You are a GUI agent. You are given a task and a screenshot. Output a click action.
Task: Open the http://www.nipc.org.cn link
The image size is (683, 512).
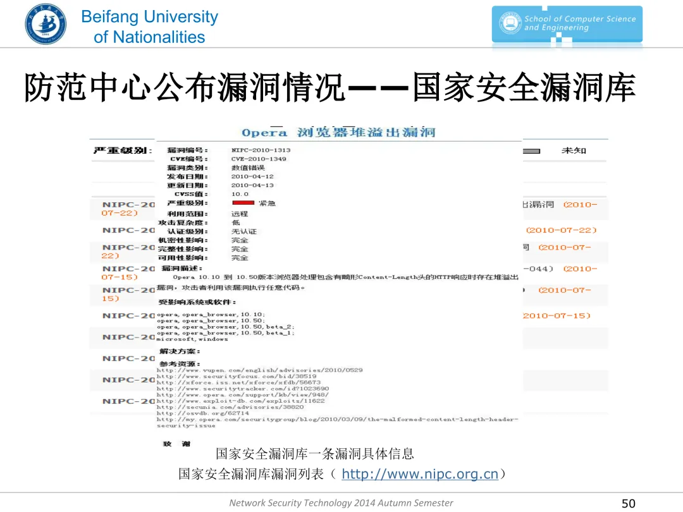pyautogui.click(x=420, y=473)
